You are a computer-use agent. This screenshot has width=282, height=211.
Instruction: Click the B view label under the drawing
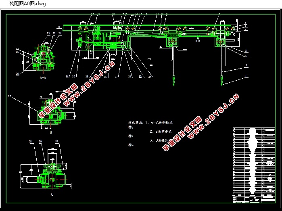point(51,132)
